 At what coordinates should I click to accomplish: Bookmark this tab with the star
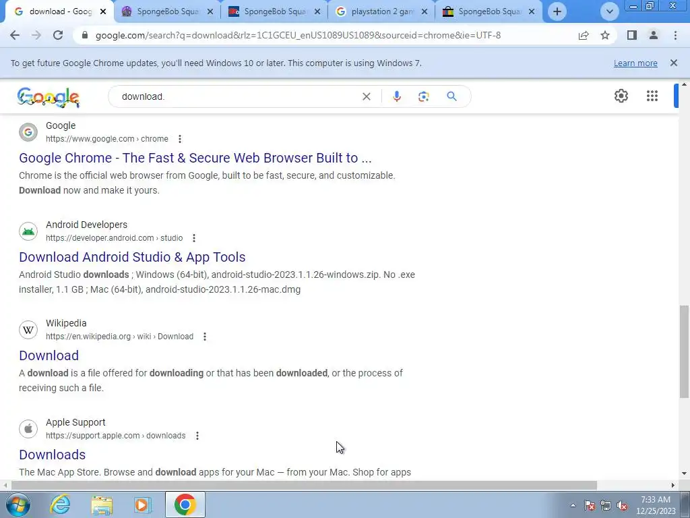tap(605, 35)
